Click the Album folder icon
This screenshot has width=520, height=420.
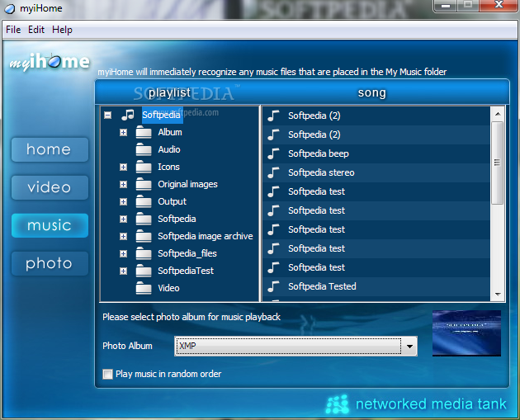144,133
